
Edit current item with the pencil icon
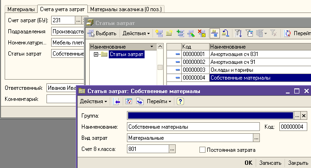click(191, 33)
